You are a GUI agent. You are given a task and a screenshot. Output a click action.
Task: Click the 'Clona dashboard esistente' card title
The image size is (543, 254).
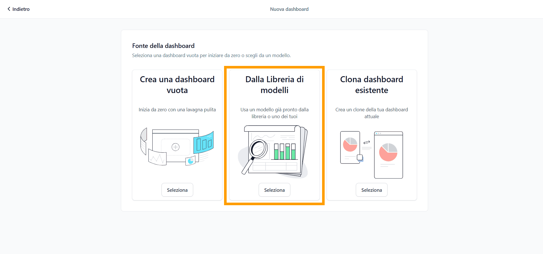tap(372, 85)
